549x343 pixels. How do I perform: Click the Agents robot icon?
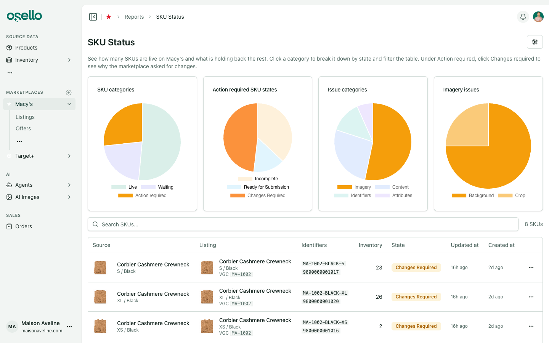coord(9,185)
